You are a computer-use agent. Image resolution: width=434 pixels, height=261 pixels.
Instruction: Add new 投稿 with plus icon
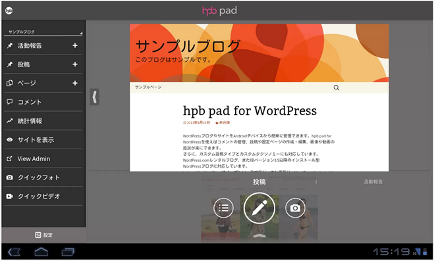coord(75,64)
